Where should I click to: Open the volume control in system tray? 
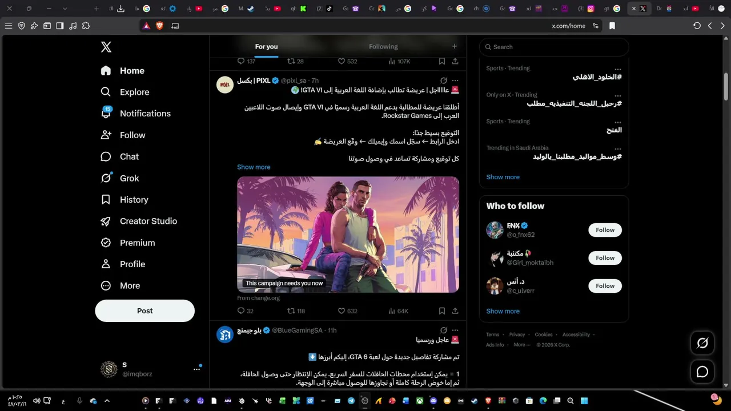point(37,401)
